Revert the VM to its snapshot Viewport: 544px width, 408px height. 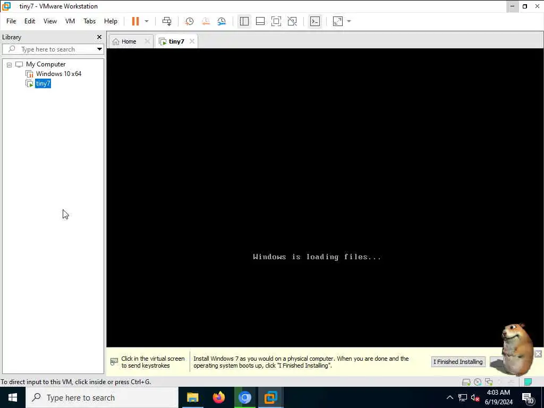(x=206, y=21)
